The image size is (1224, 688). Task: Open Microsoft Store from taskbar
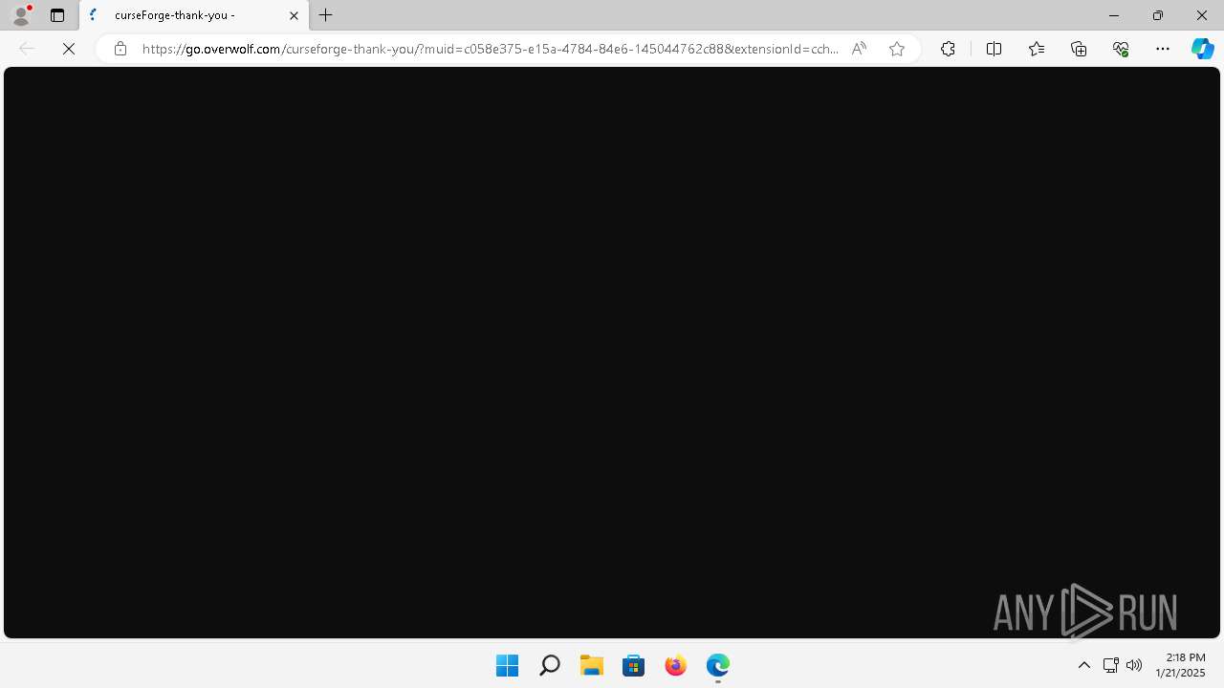click(x=633, y=665)
